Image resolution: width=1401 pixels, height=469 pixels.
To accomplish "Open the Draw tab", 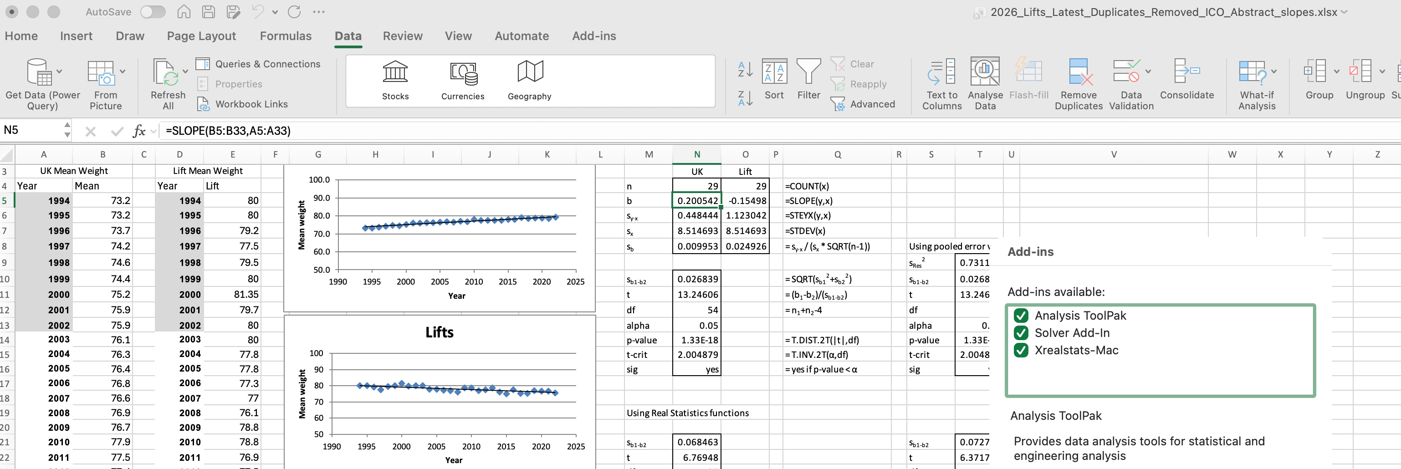I will tap(130, 36).
